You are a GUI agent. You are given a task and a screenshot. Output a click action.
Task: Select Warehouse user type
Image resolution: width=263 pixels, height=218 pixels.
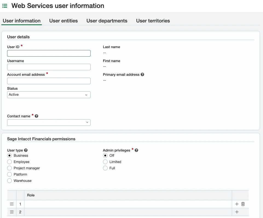tap(10, 181)
